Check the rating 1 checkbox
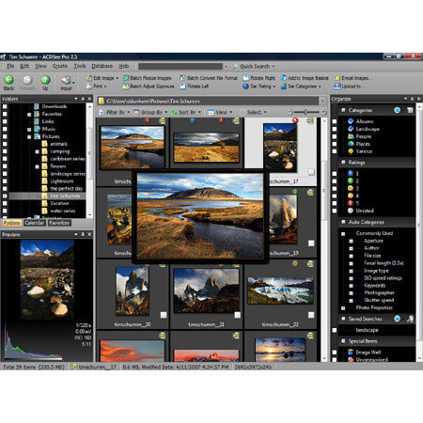The height and width of the screenshot is (423, 423). tap(335, 174)
